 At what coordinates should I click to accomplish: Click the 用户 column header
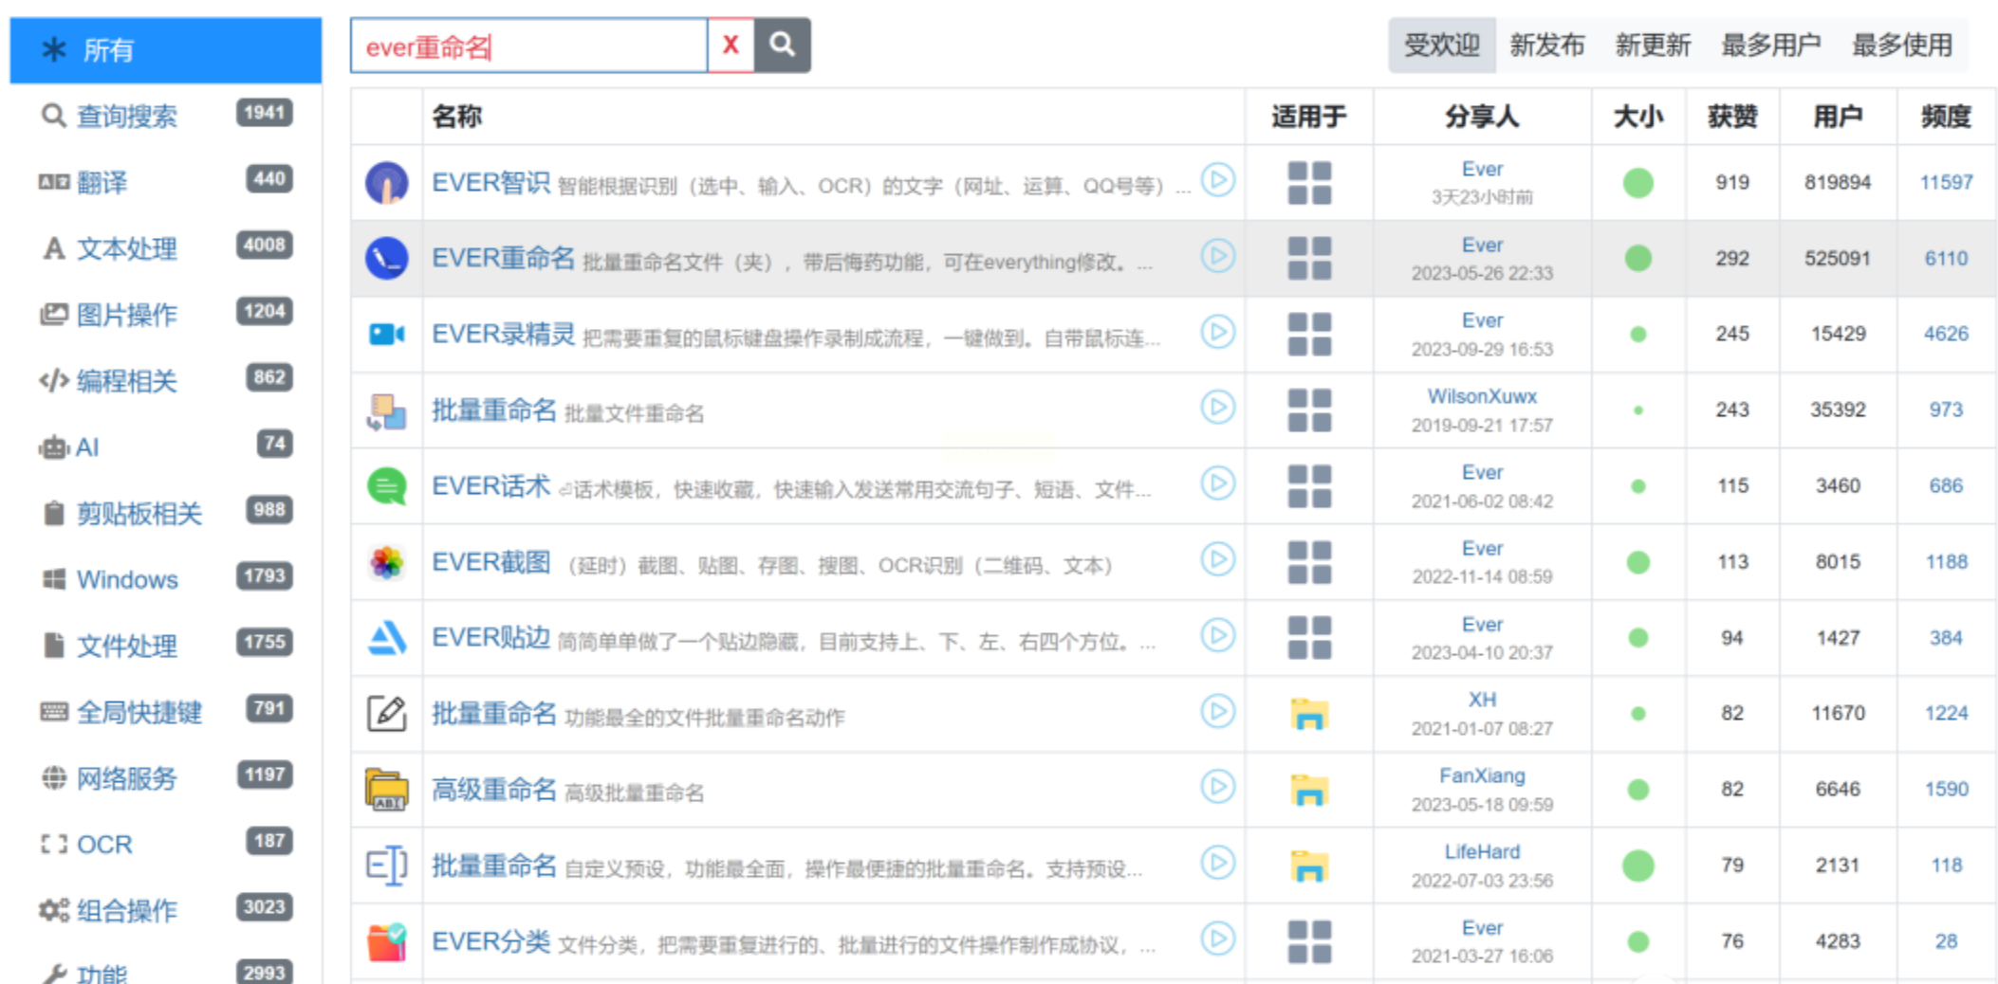click(x=1838, y=117)
